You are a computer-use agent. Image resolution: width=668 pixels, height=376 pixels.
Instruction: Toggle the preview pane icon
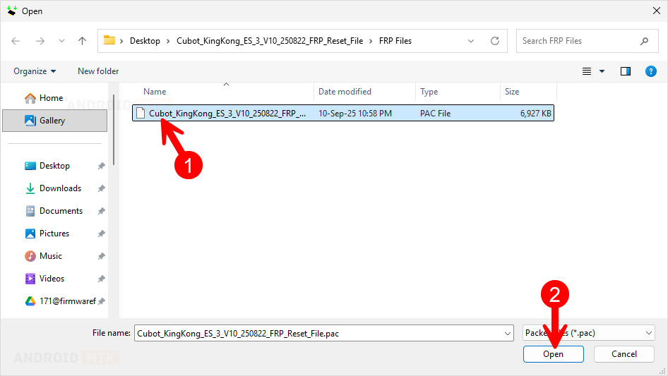click(x=625, y=71)
